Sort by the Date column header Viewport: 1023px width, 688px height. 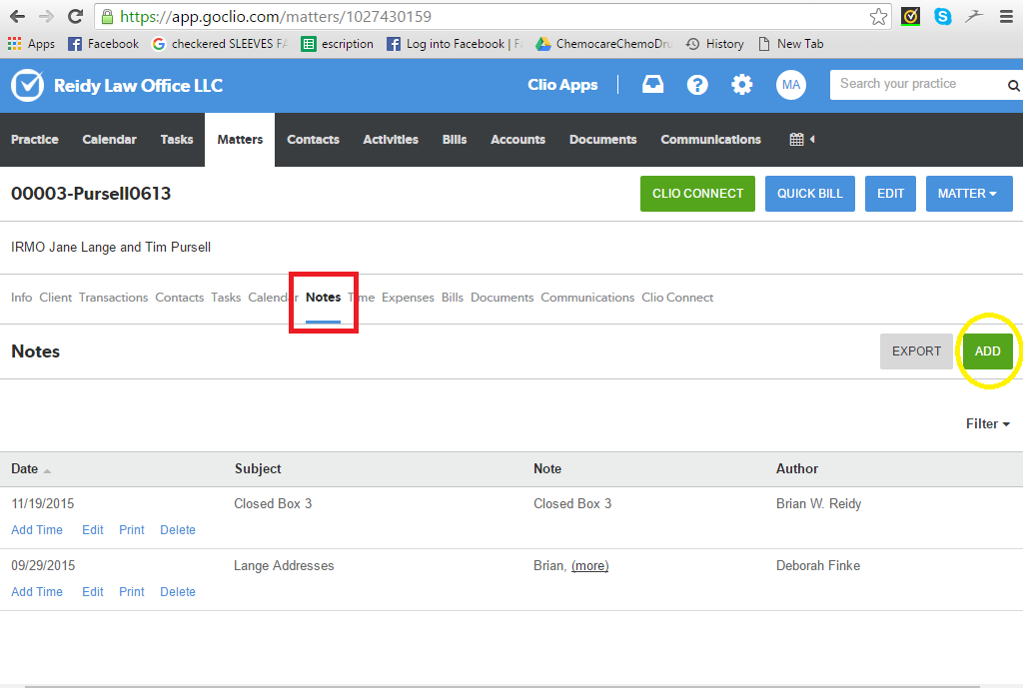pyautogui.click(x=31, y=469)
